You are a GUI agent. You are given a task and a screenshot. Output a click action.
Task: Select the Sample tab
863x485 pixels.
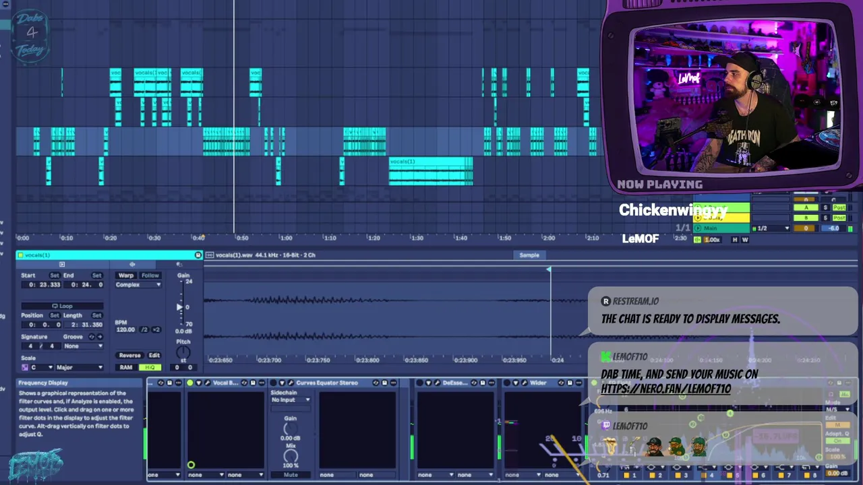(529, 255)
